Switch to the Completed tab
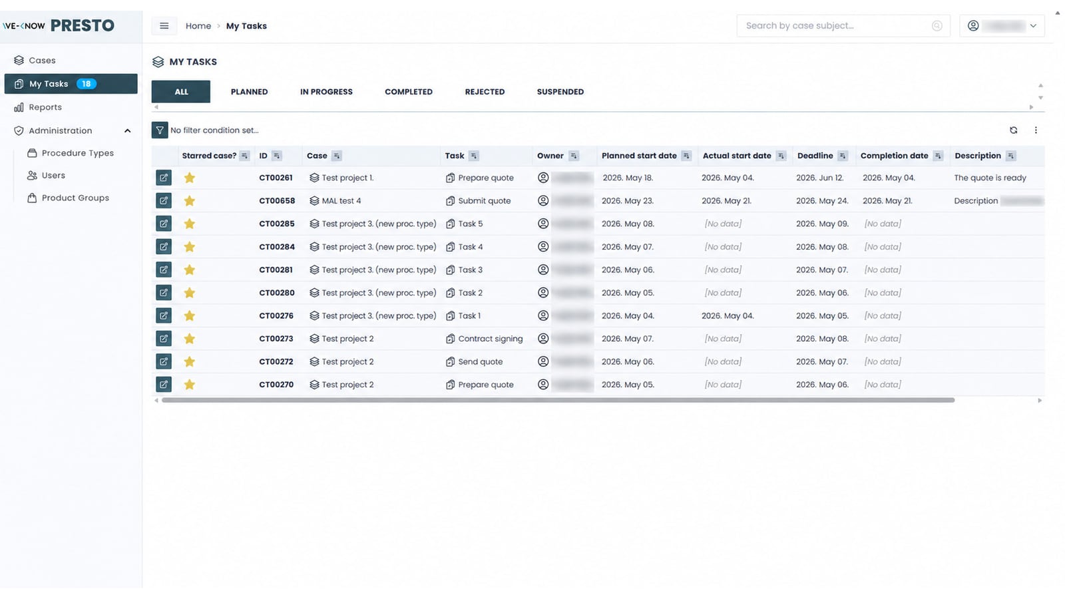 [409, 92]
